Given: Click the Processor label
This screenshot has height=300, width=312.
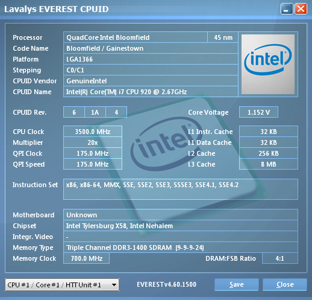Looking at the screenshot, I should [27, 37].
